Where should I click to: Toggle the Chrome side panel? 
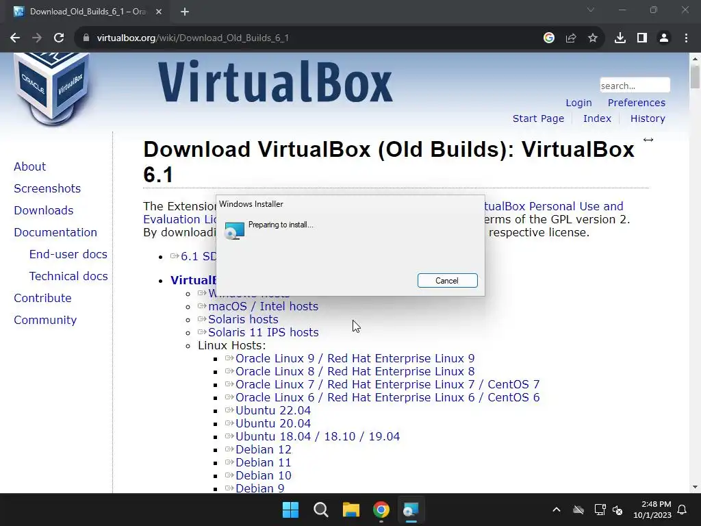click(x=642, y=38)
